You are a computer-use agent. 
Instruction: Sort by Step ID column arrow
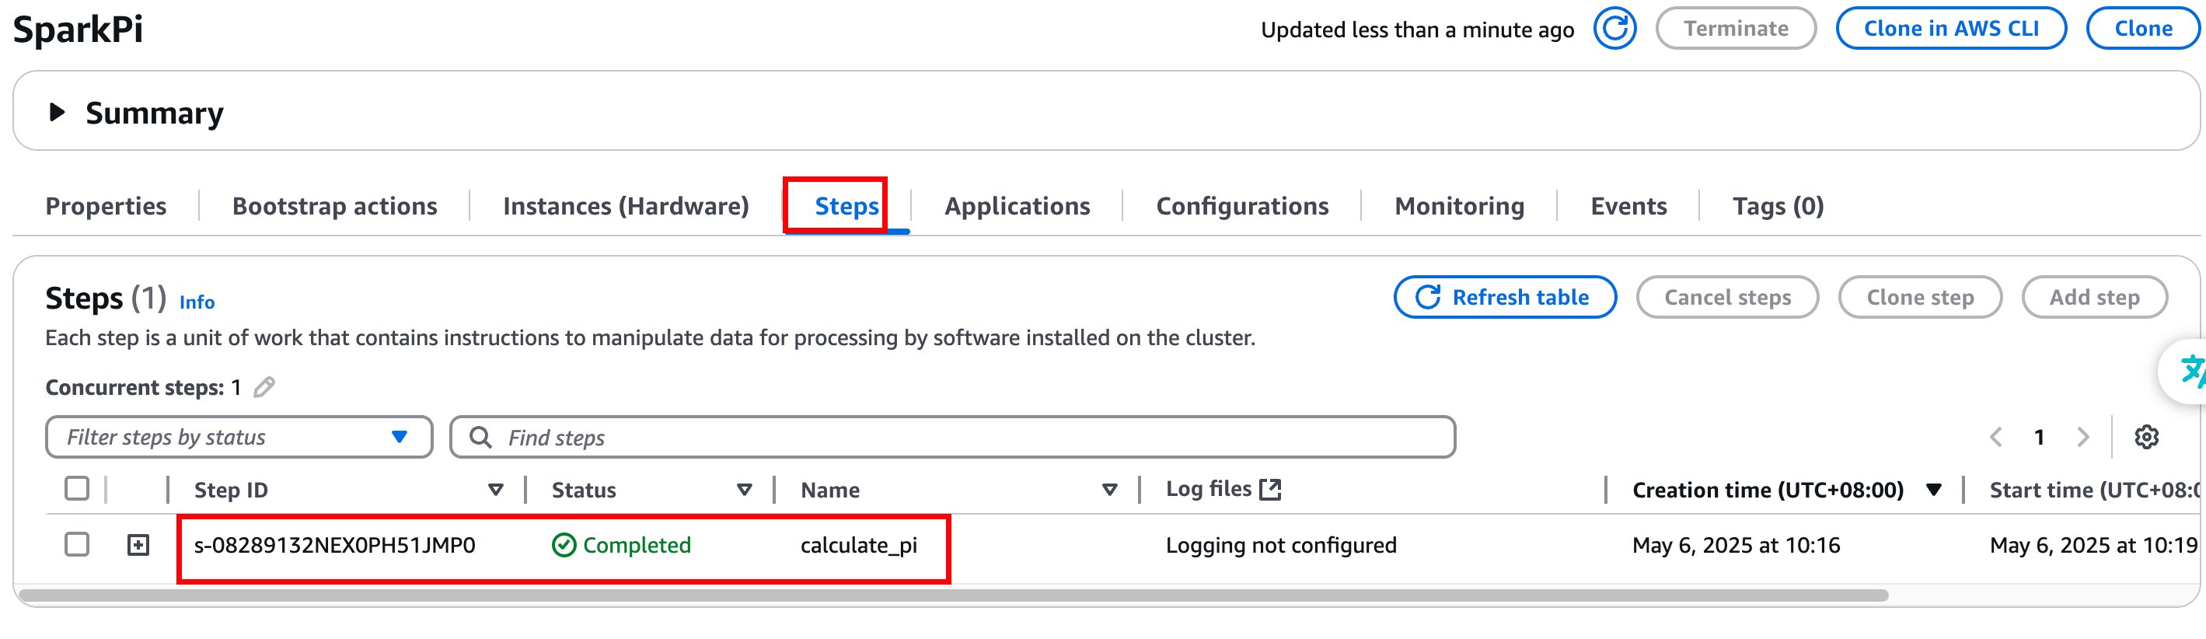(x=495, y=490)
